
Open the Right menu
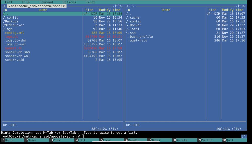click(90, 2)
